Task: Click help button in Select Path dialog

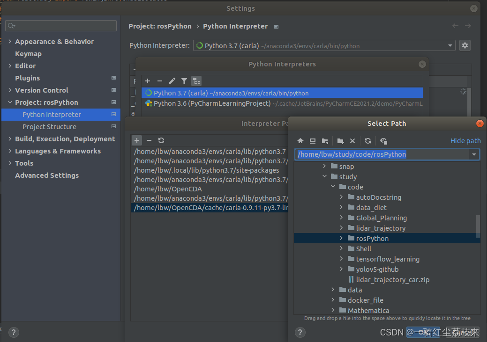Action: pos(300,332)
